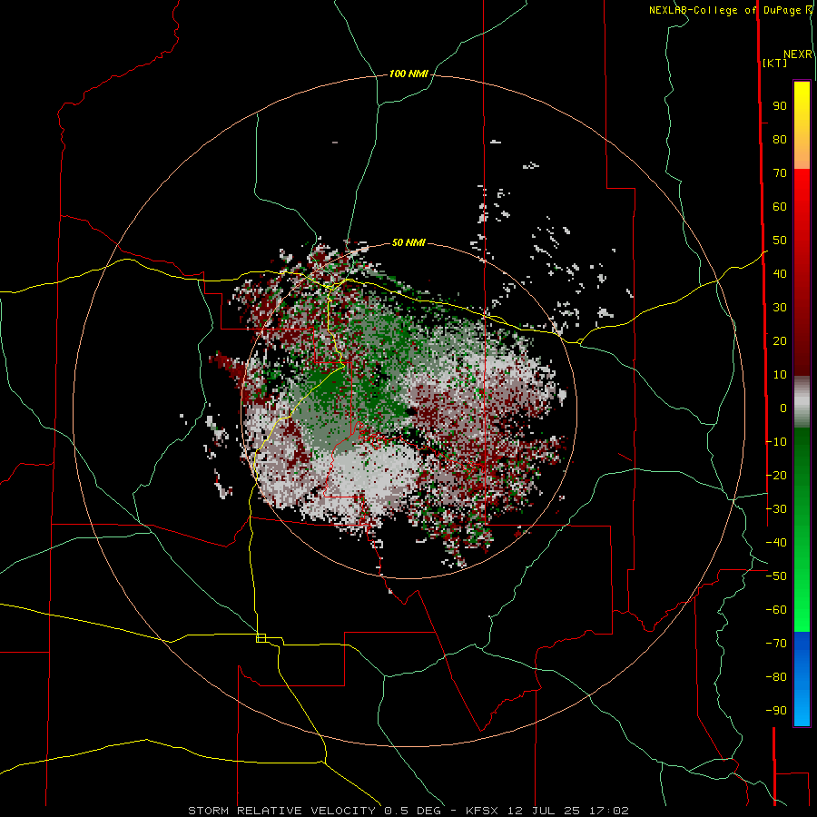This screenshot has height=817, width=817.
Task: Select the "0" value on the velocity scale
Action: [783, 408]
